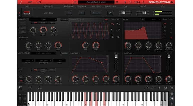Toggle the LFO BPM sync button

click(x=106, y=19)
